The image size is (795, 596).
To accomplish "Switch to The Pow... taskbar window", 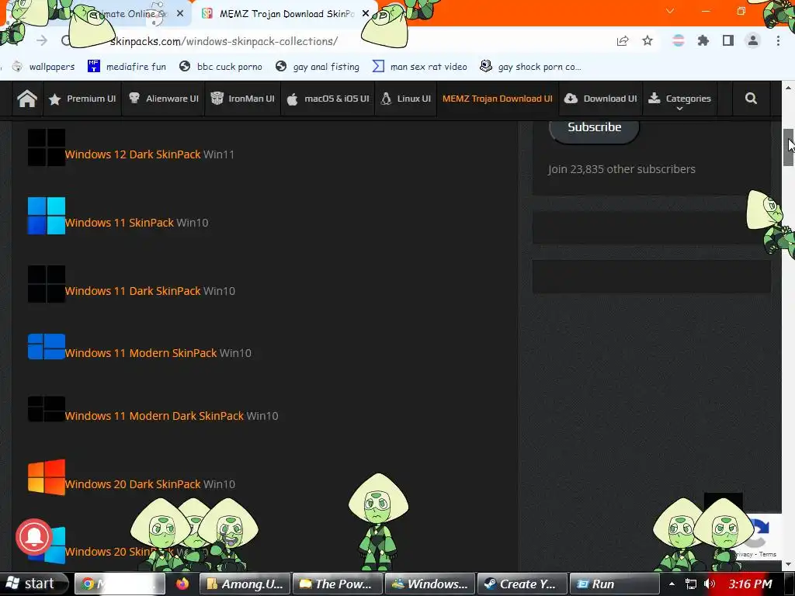I will click(338, 584).
